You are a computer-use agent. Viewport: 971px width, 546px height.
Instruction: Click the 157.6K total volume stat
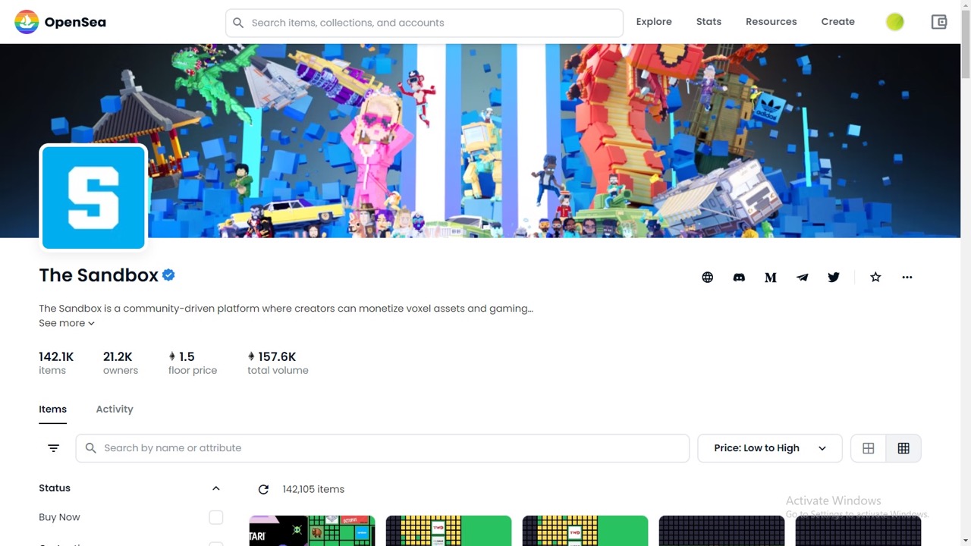click(x=278, y=363)
